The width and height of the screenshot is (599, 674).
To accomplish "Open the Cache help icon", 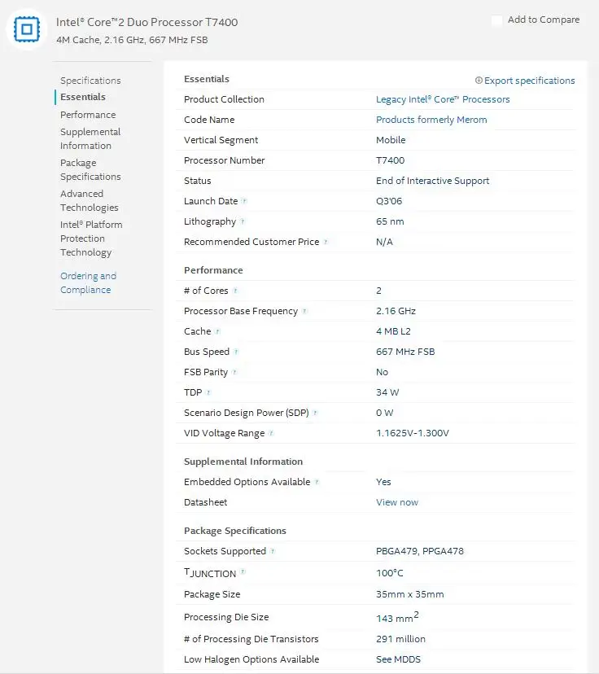I will pos(218,331).
